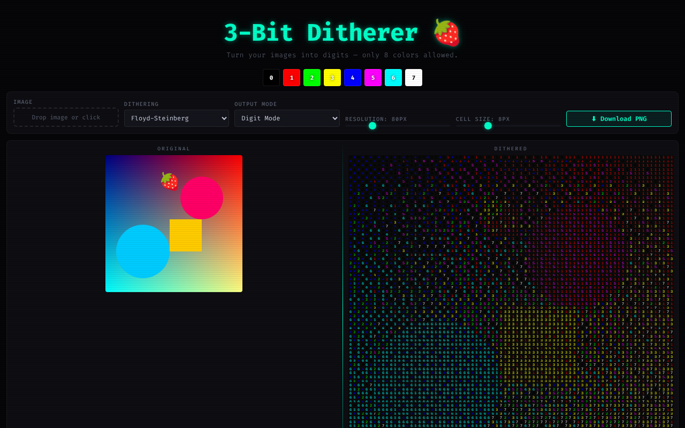Click the black color swatch labeled 0
The width and height of the screenshot is (685, 428).
(x=271, y=78)
